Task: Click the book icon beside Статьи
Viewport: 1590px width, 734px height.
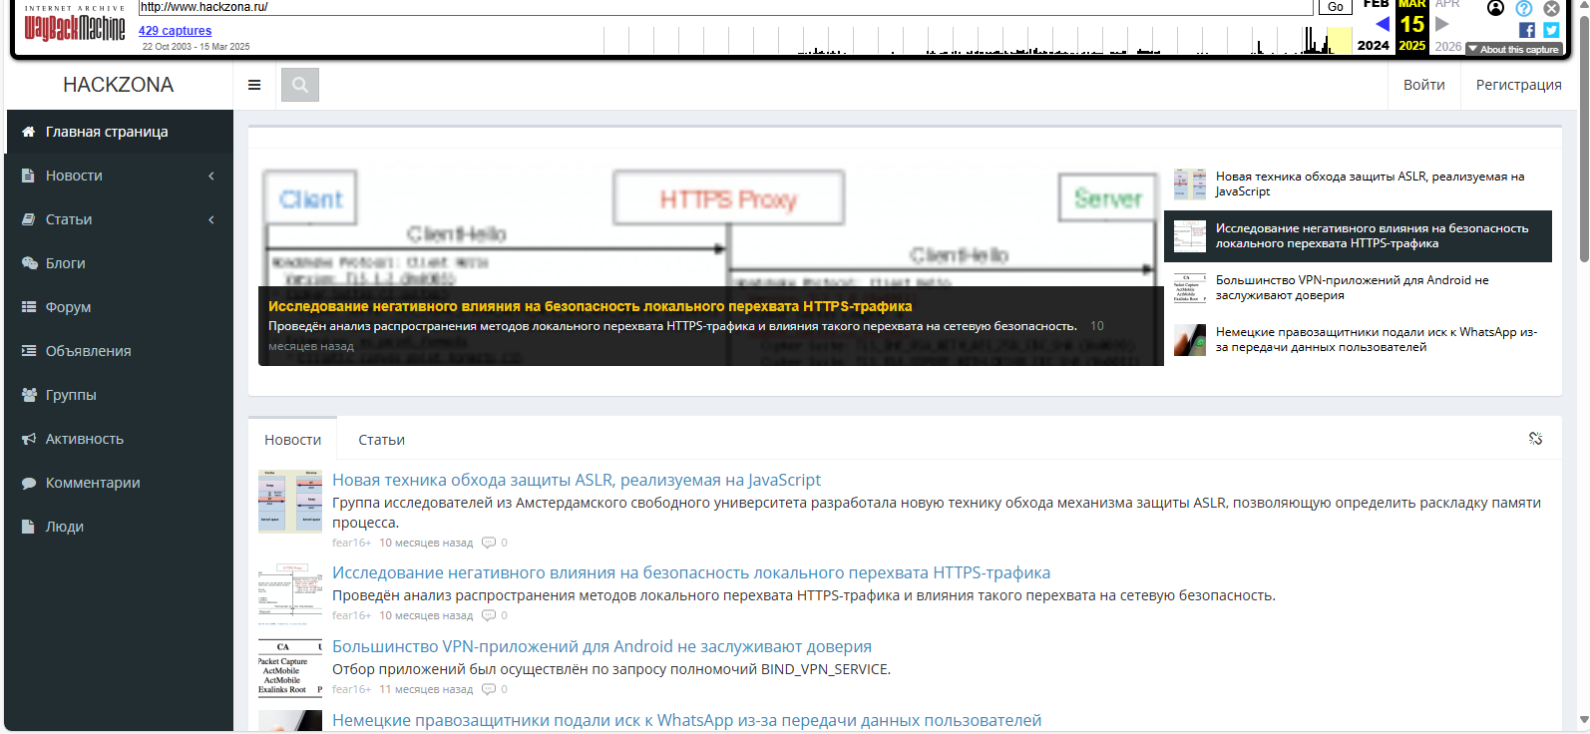Action: pyautogui.click(x=29, y=219)
